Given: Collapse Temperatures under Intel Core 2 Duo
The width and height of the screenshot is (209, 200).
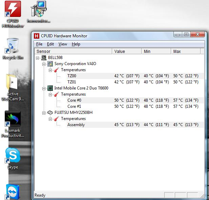Looking at the screenshot, I should pyautogui.click(x=50, y=95).
